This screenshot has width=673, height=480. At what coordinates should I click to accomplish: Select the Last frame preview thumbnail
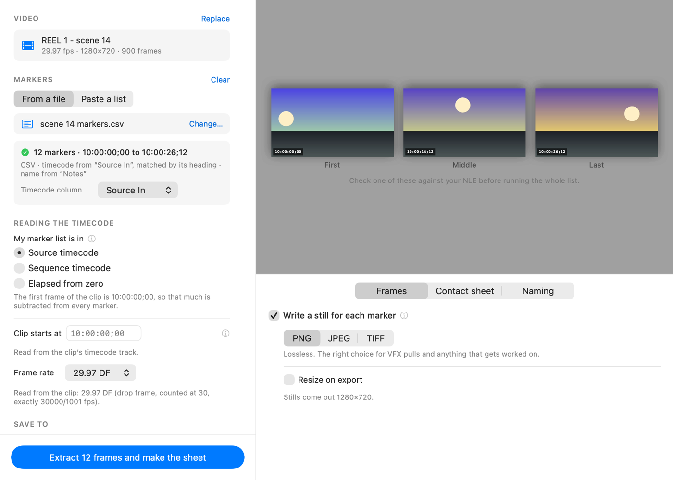pyautogui.click(x=597, y=122)
